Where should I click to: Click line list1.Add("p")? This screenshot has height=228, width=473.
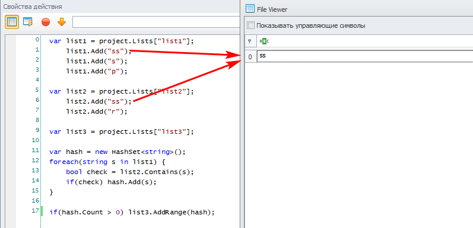(x=97, y=72)
